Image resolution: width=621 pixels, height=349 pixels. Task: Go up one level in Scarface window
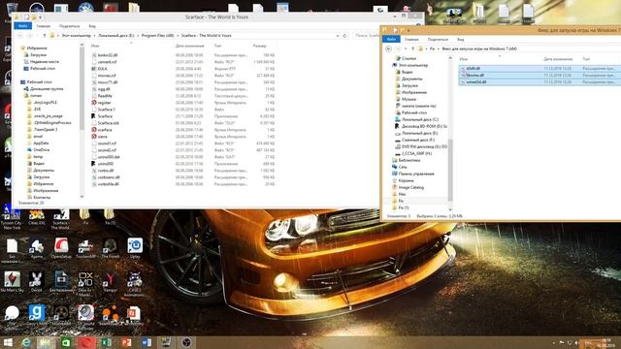point(45,36)
